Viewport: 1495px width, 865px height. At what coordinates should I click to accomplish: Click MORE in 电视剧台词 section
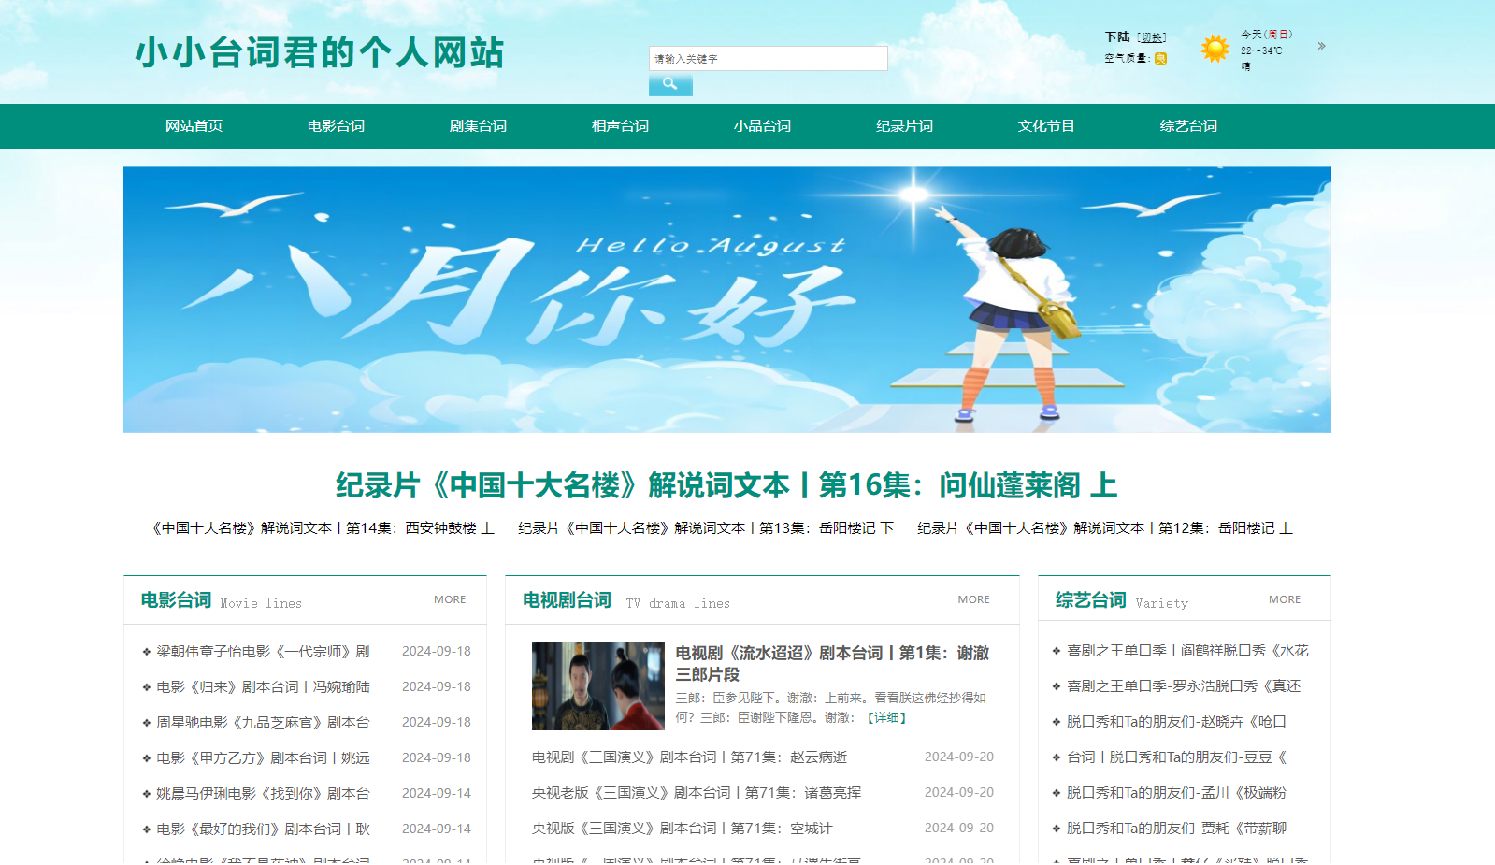tap(973, 599)
